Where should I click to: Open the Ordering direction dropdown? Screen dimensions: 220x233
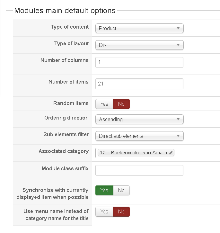pos(139,119)
